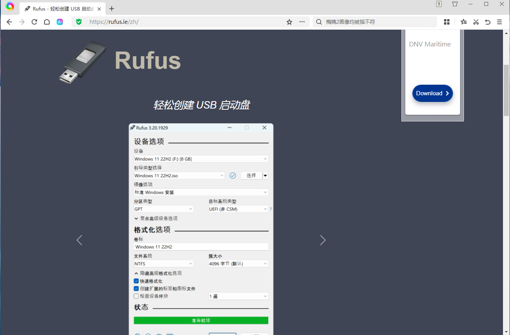
Task: Open the 镜像选项 dropdown
Action: coord(201,192)
